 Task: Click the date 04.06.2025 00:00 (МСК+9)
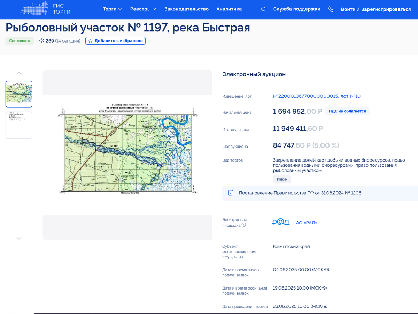[x=301, y=270]
